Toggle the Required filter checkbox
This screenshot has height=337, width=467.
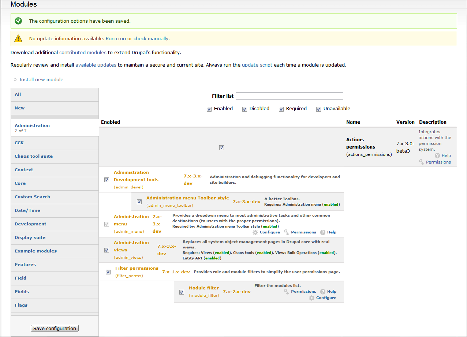(281, 109)
